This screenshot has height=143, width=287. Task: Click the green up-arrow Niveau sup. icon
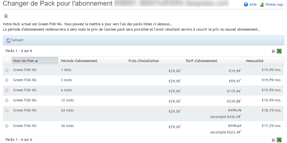262,4
